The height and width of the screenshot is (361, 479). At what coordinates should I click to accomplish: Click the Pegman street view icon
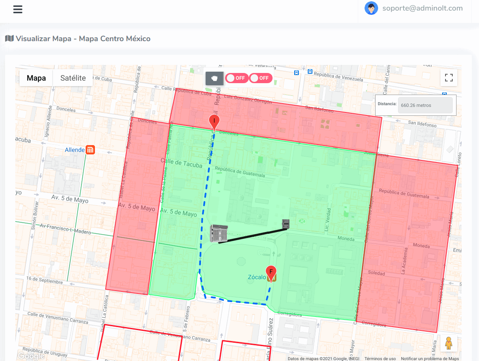click(448, 343)
